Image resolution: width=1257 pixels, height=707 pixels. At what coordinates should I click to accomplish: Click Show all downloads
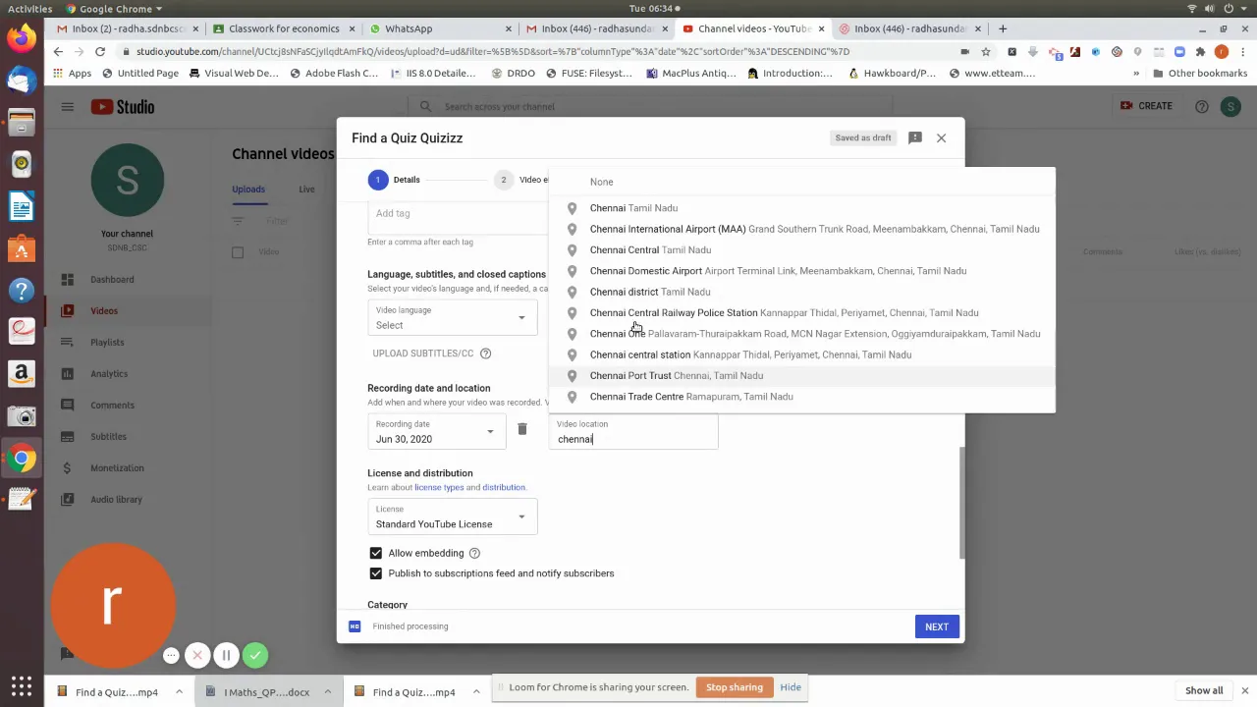(1203, 690)
